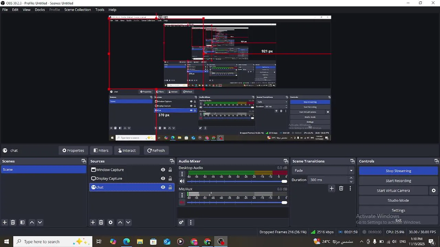Open scene filters icon in the Scenes dock
Screen dimensions: 440x247
click(22, 222)
